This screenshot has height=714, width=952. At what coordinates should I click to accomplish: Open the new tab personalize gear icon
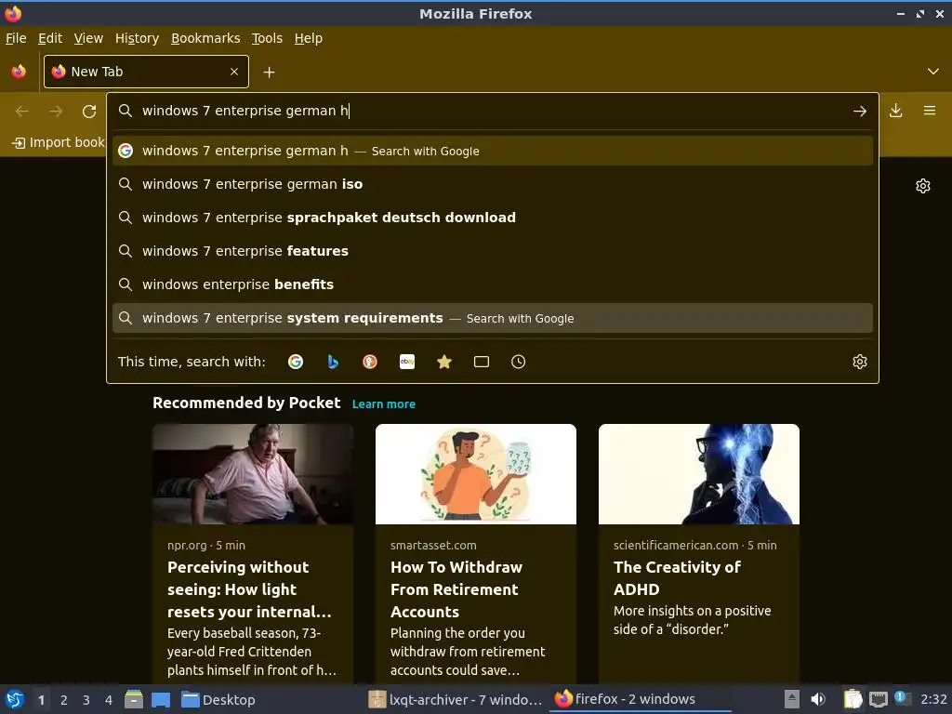[923, 186]
